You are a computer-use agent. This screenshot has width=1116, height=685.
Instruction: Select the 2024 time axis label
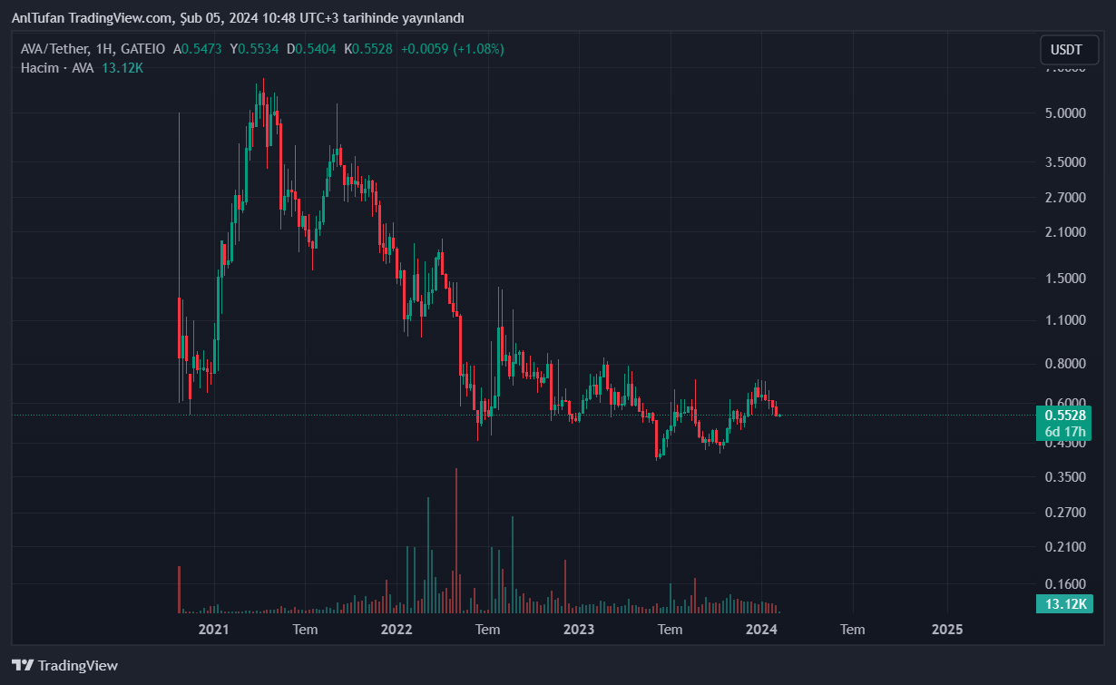(x=762, y=629)
